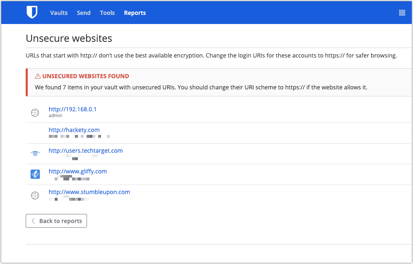This screenshot has height=264, width=413.
Task: Click the Back to reports button
Action: coord(56,221)
